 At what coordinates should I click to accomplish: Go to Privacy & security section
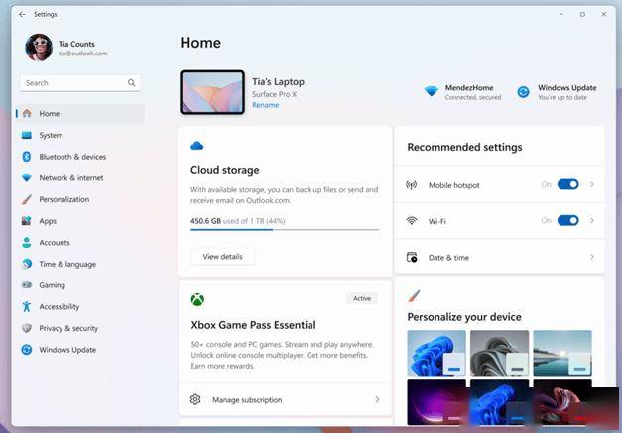[x=68, y=328]
